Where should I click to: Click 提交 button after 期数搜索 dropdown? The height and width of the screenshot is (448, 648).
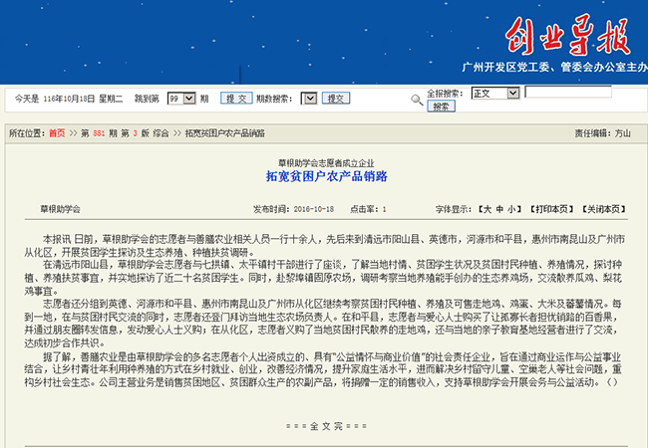coord(336,99)
